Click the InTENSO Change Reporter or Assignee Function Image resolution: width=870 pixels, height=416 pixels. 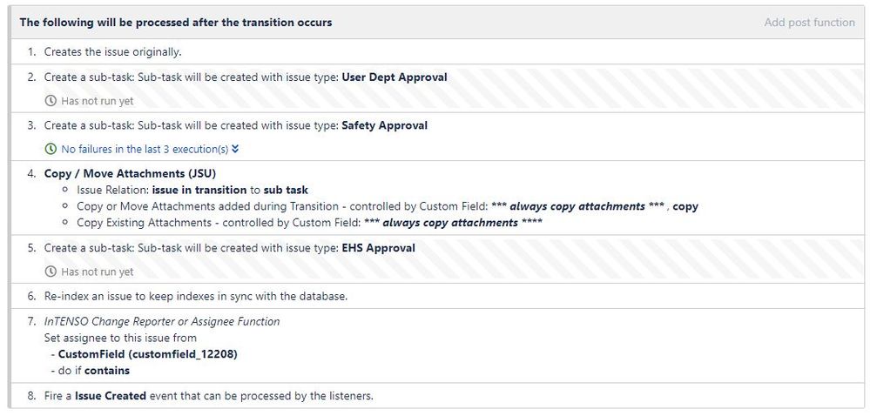coord(162,321)
